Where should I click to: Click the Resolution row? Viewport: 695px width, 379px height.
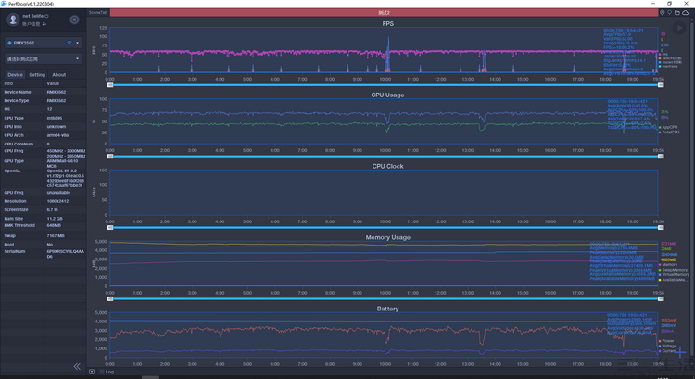[x=44, y=201]
